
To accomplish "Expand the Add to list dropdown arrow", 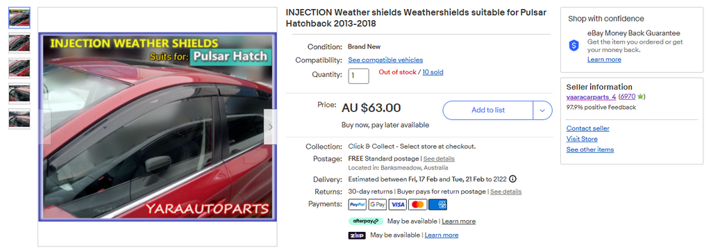I will point(542,110).
